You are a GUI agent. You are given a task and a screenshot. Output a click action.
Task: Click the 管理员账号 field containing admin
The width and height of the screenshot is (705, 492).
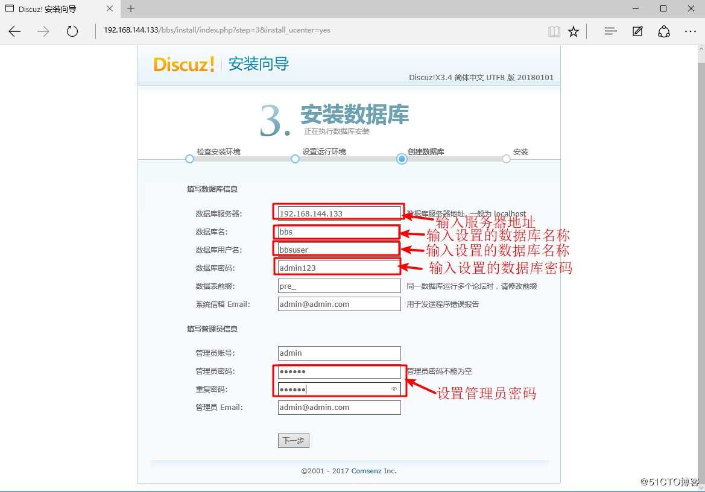coord(340,353)
